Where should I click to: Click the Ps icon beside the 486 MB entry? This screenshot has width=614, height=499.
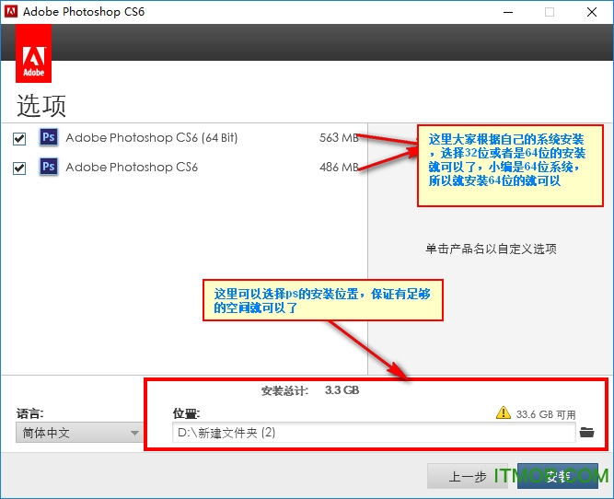pos(49,167)
